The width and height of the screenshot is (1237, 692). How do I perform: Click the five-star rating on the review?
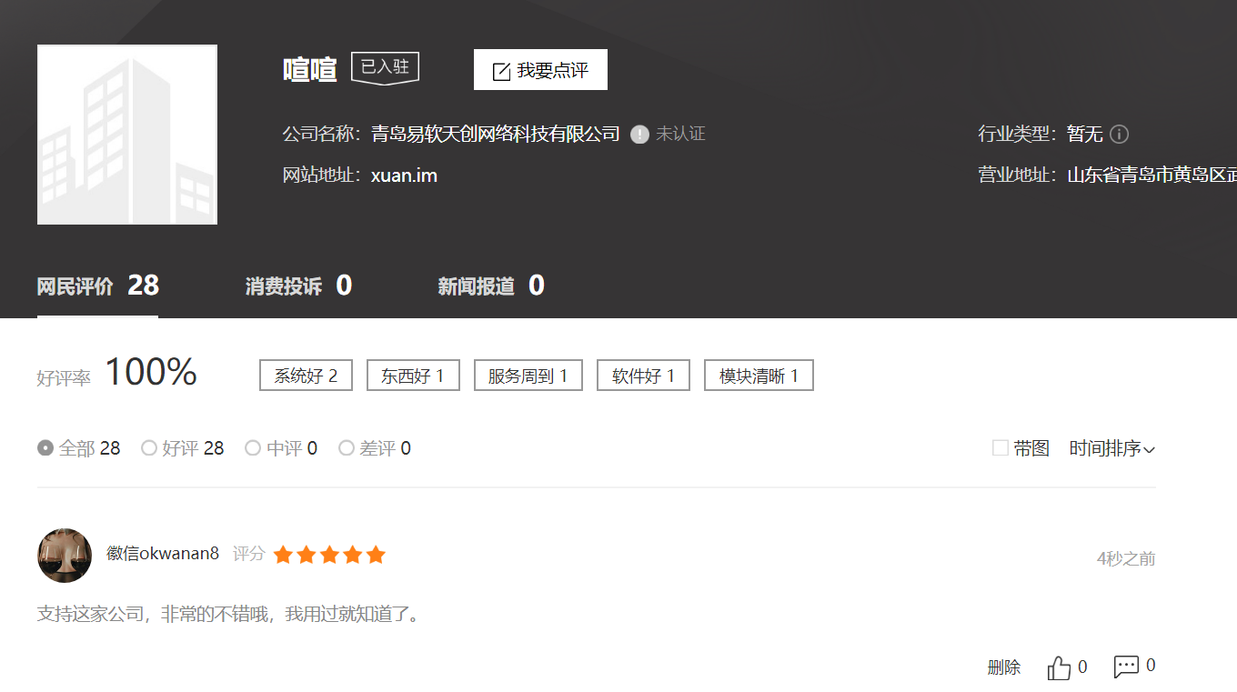pyautogui.click(x=329, y=555)
